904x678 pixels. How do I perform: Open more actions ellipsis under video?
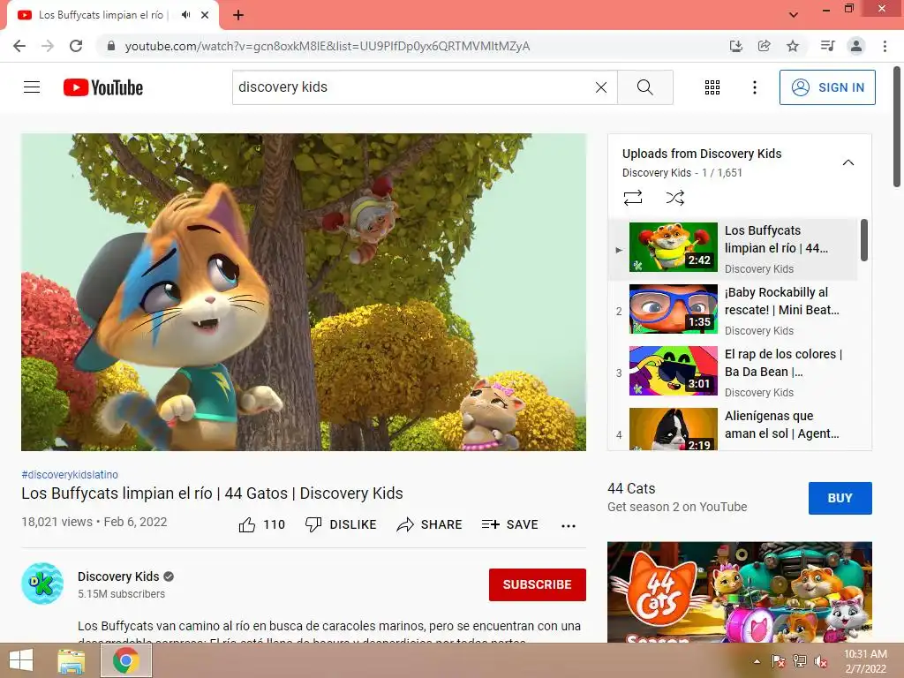(x=569, y=525)
